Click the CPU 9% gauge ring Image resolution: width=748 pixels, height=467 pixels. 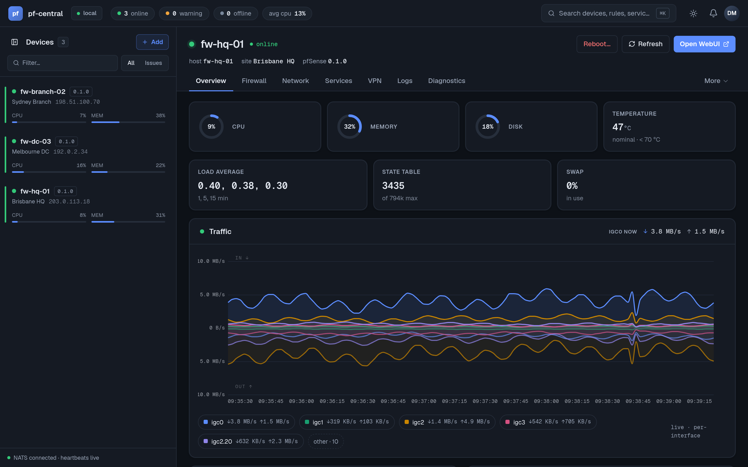tap(211, 127)
